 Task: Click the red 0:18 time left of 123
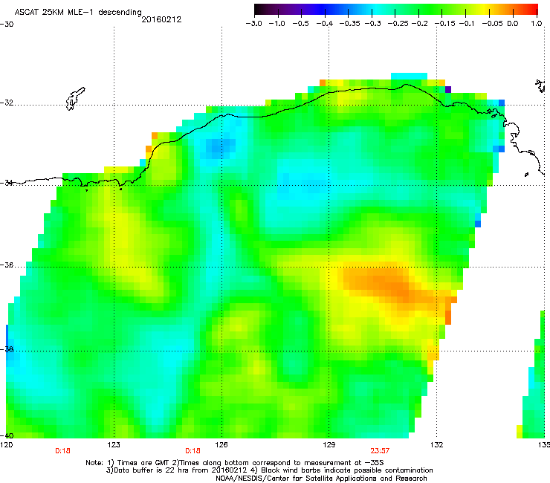click(62, 451)
